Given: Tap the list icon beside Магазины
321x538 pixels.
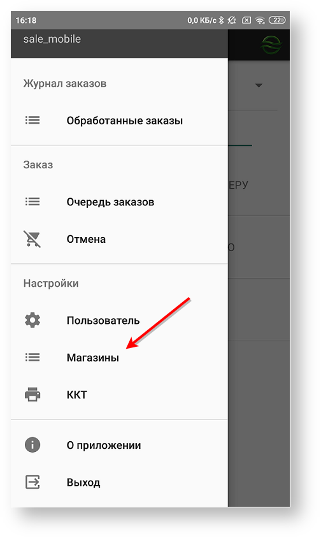Looking at the screenshot, I should click(32, 357).
